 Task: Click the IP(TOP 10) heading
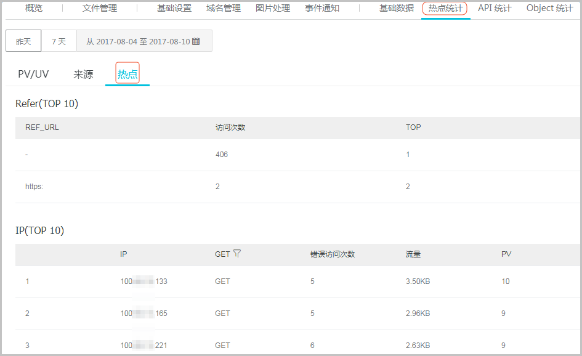tap(39, 230)
